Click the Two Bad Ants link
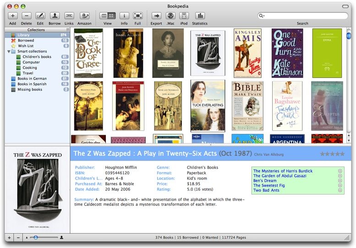The width and height of the screenshot is (356, 248). 266,190
